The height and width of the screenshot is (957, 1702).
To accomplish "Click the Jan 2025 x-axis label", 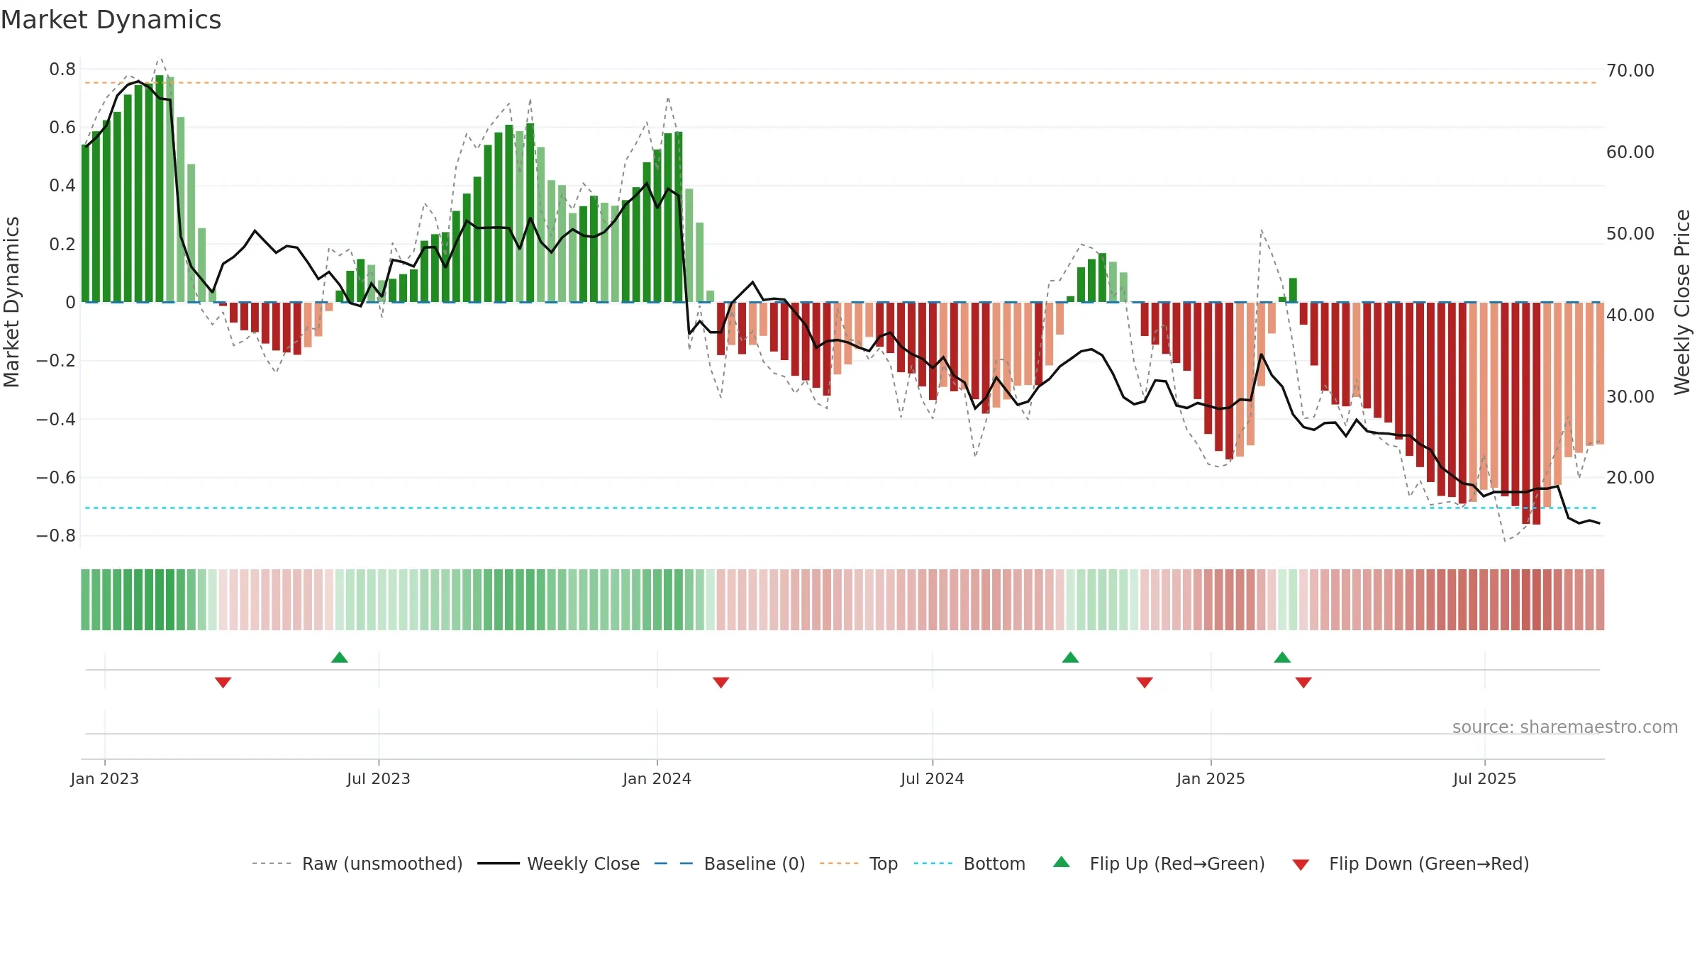I will pyautogui.click(x=1211, y=778).
